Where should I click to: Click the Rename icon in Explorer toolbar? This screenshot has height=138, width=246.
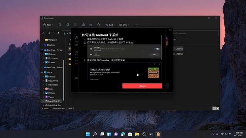click(x=83, y=25)
